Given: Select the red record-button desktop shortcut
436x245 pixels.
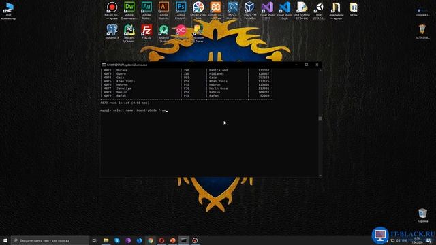Looking at the screenshot, I should click(x=112, y=10).
